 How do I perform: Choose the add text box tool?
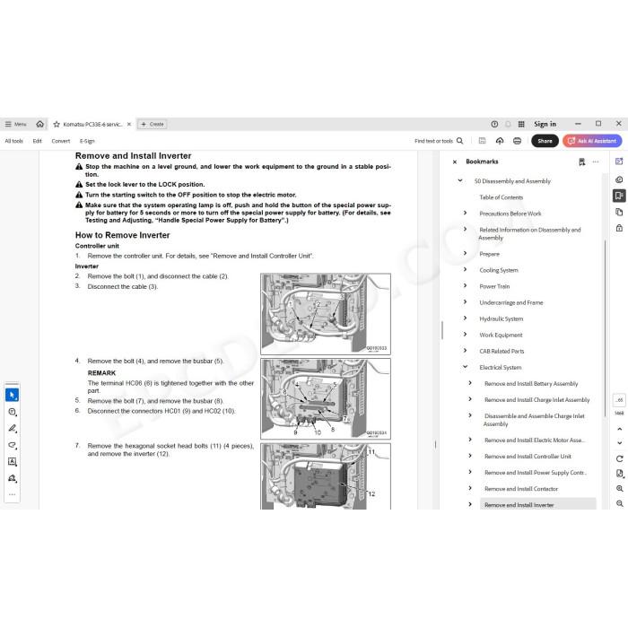12,461
